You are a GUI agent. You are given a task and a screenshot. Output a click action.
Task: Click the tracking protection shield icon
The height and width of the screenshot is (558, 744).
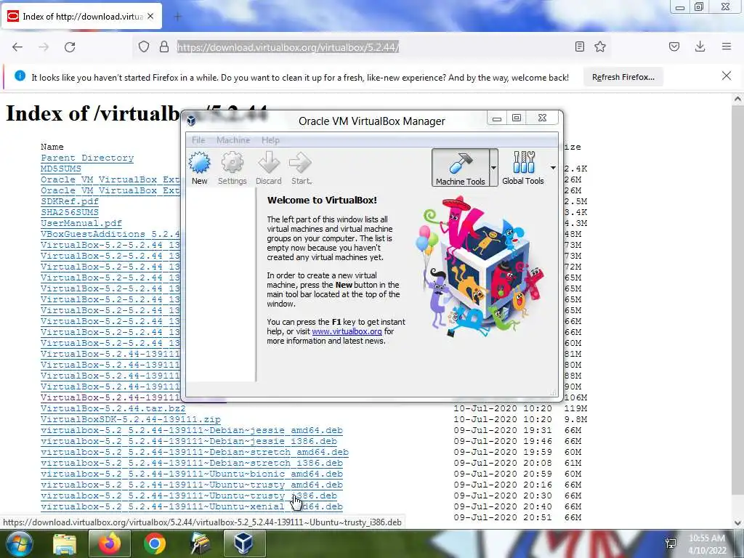144,47
